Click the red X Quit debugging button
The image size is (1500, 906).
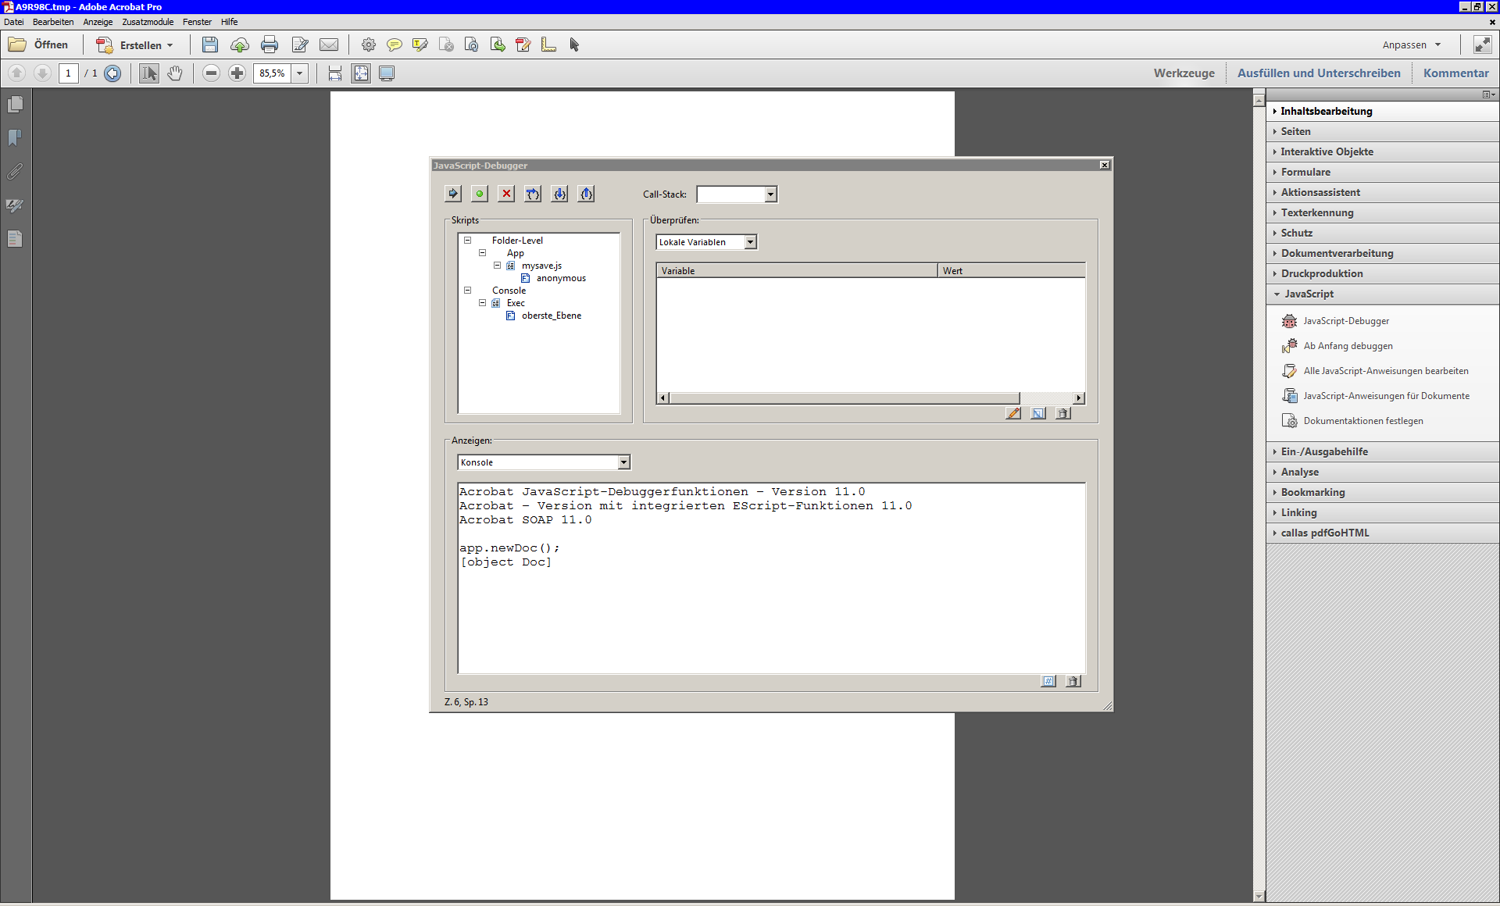(x=506, y=194)
